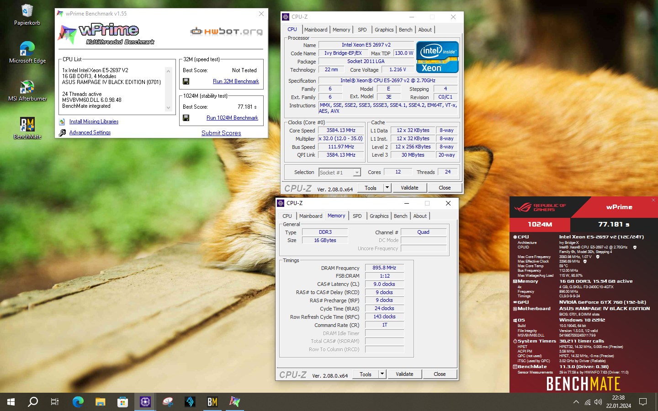Click Submit Scores link
658x411 pixels.
[221, 133]
